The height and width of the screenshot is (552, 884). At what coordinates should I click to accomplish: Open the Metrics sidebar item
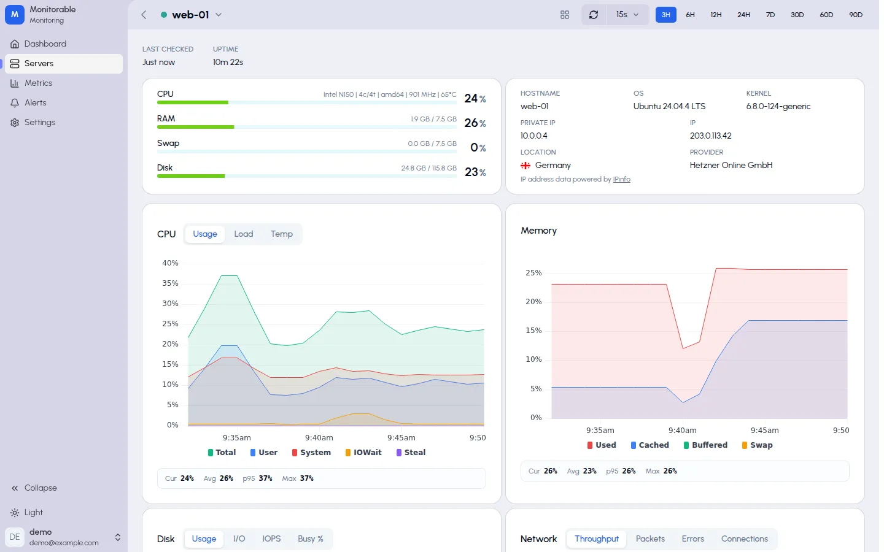[x=64, y=83]
